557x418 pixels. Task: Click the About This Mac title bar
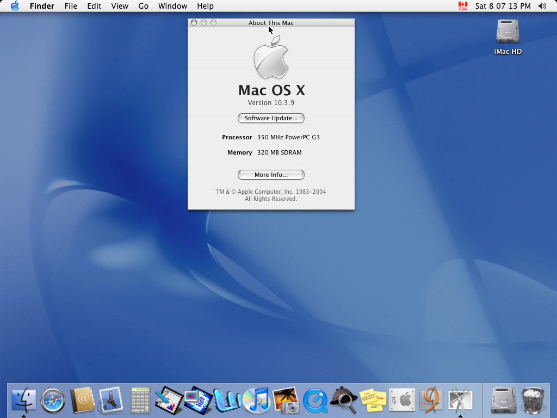point(271,23)
